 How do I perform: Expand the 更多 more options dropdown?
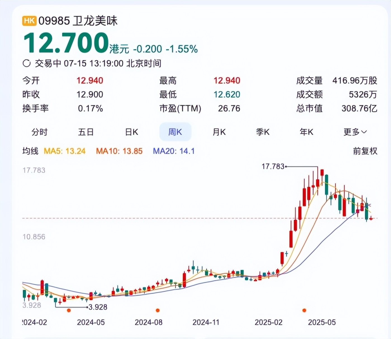pyautogui.click(x=355, y=132)
